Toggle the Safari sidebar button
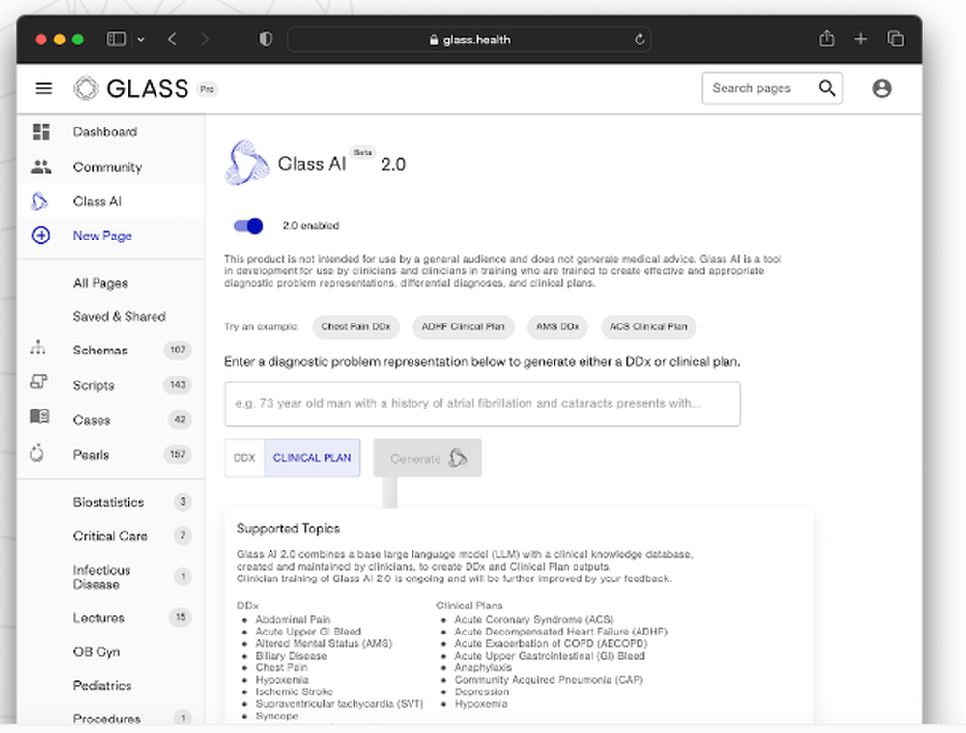The image size is (966, 733). (116, 40)
